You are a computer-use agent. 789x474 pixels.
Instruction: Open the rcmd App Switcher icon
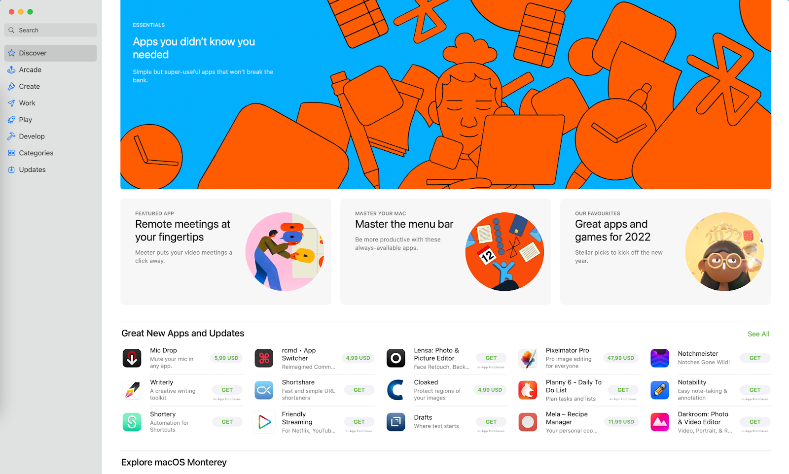tap(264, 358)
